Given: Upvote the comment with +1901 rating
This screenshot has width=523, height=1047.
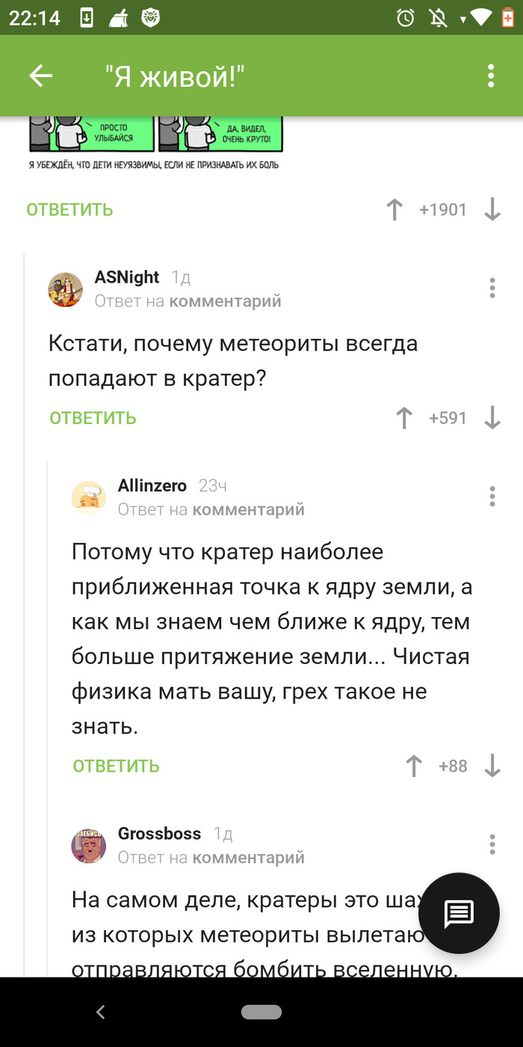Looking at the screenshot, I should tap(394, 210).
